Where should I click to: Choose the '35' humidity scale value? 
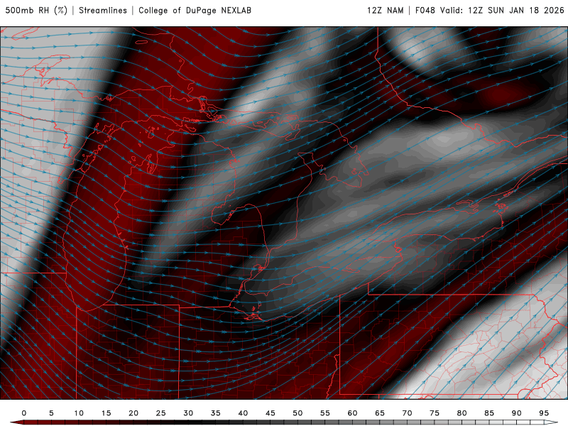tap(216, 413)
